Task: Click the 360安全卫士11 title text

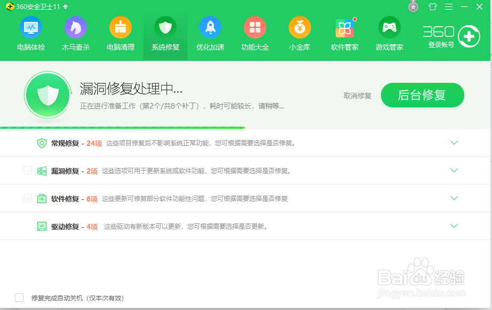Action: point(38,6)
